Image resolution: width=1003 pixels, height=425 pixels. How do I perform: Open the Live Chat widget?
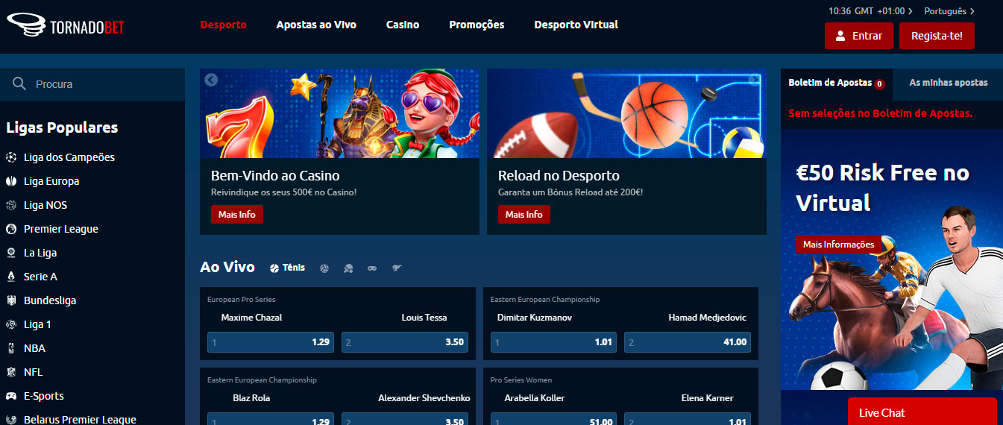[922, 412]
